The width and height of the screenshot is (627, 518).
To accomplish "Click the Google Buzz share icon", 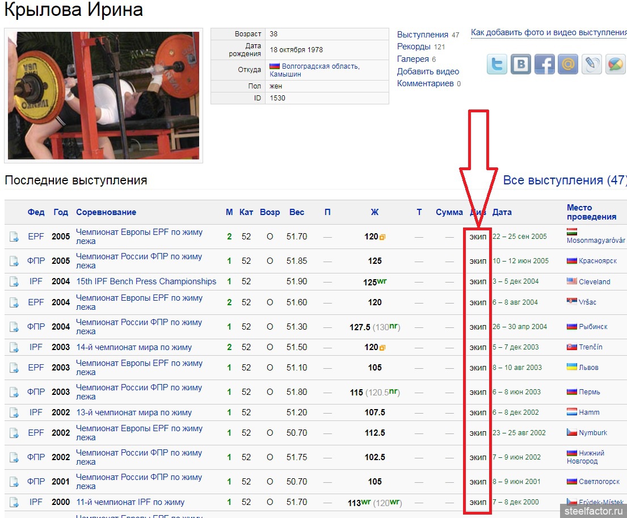I will [615, 64].
